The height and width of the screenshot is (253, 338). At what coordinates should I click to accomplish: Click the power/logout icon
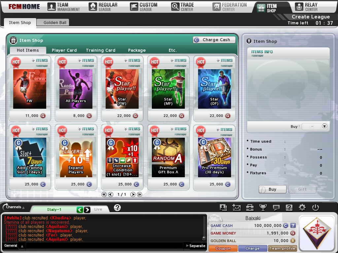(x=315, y=208)
